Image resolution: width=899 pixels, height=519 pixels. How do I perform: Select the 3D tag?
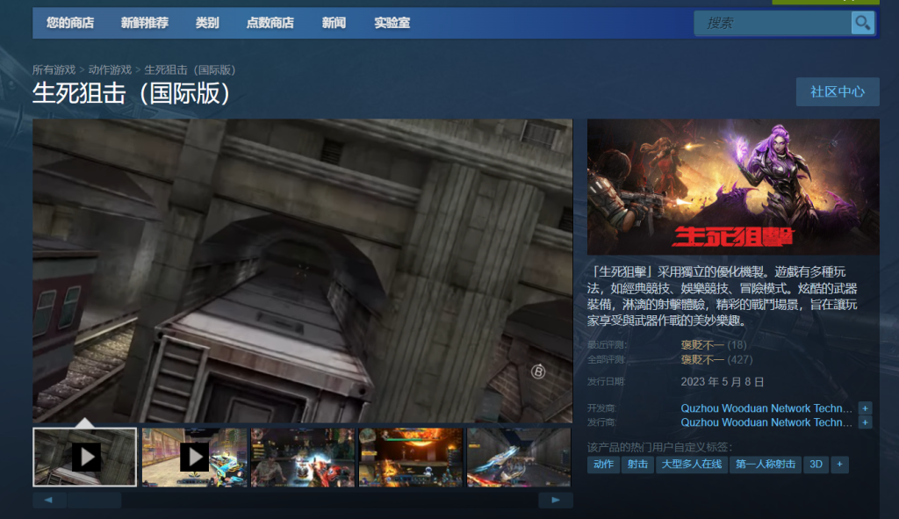pos(816,465)
